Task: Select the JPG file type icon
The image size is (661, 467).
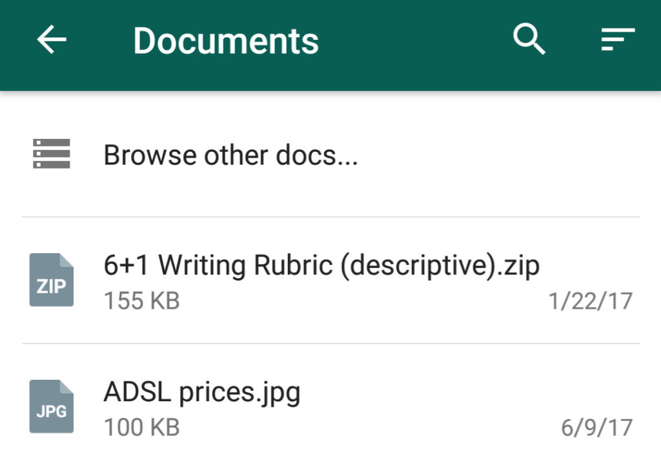Action: click(52, 406)
